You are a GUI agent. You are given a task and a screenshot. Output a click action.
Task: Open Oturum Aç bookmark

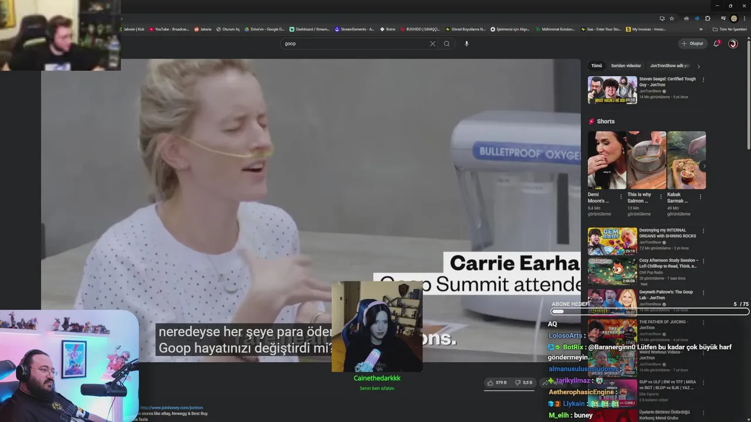click(228, 29)
